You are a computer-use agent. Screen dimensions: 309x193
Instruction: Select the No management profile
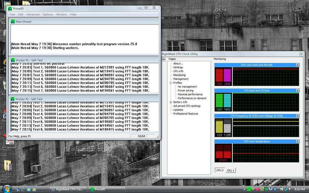pyautogui.click(x=187, y=87)
